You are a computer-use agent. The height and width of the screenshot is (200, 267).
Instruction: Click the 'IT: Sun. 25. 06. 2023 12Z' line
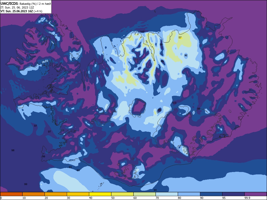tap(17, 7)
